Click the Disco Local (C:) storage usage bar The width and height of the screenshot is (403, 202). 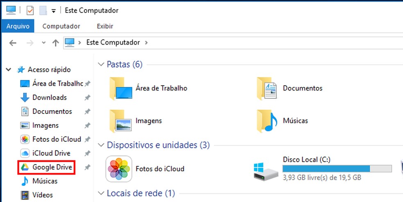pyautogui.click(x=337, y=168)
